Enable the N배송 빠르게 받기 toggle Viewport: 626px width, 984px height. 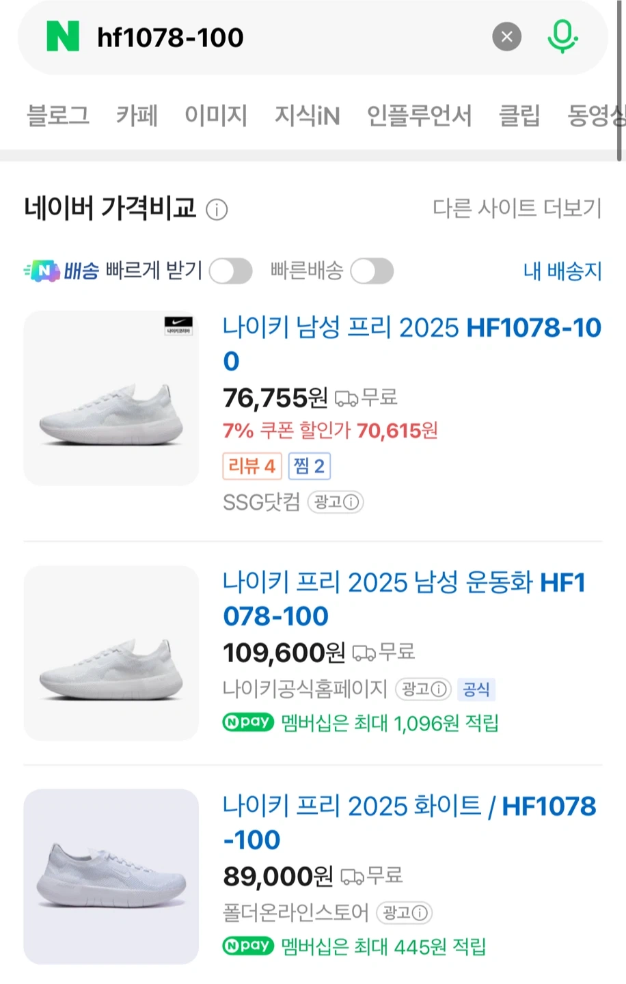230,271
